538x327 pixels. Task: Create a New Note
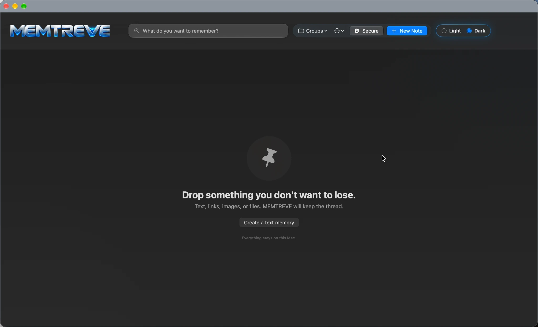pyautogui.click(x=407, y=31)
